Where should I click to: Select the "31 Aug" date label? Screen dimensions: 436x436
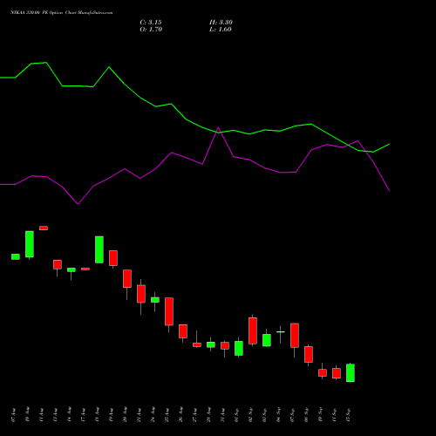click(222, 415)
